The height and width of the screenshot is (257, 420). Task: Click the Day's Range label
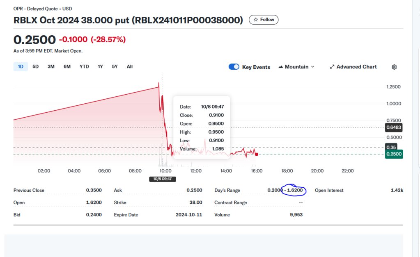pyautogui.click(x=227, y=191)
